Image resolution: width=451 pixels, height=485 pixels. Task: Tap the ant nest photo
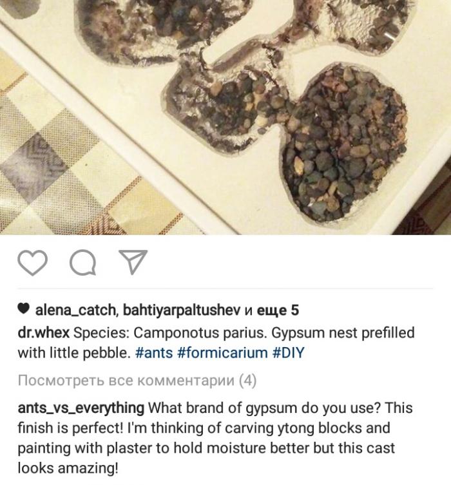(x=225, y=117)
